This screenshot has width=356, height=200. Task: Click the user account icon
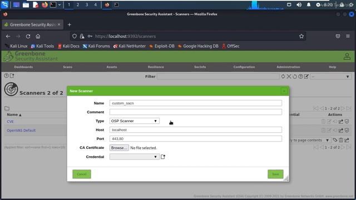click(347, 57)
